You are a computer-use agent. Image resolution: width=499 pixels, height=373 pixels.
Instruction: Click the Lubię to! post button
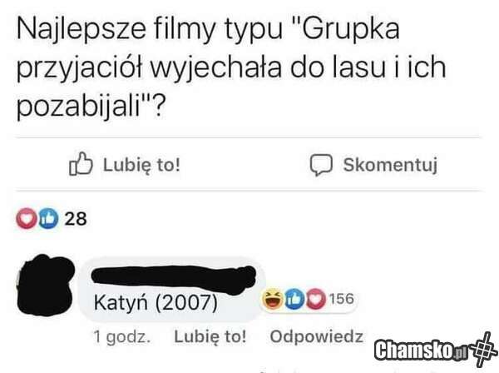125,164
